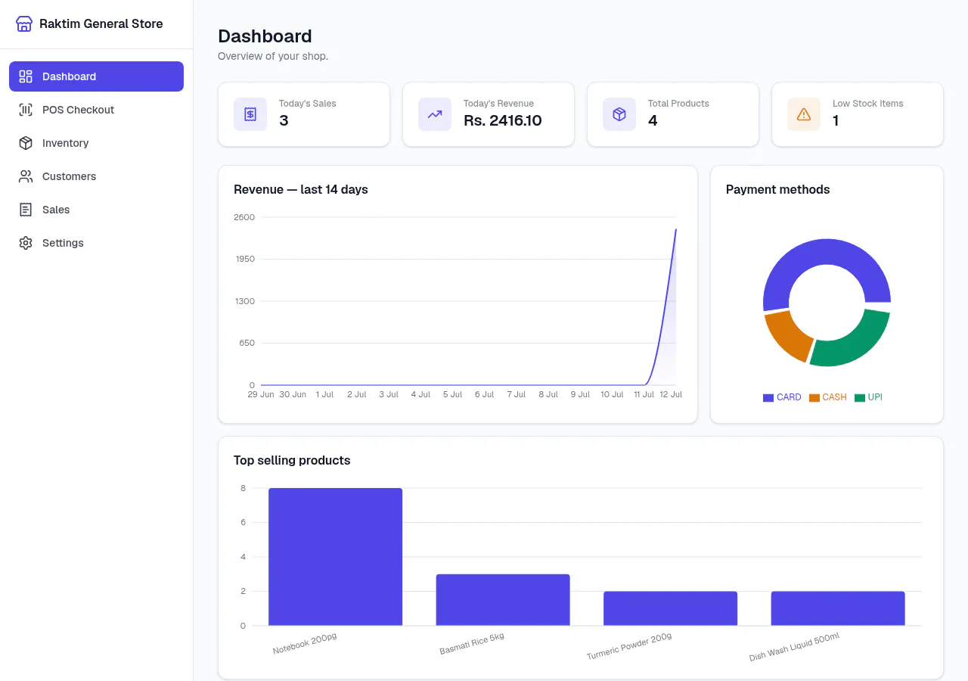
Task: Click the Basmati Rice 5kg bar
Action: pos(503,600)
